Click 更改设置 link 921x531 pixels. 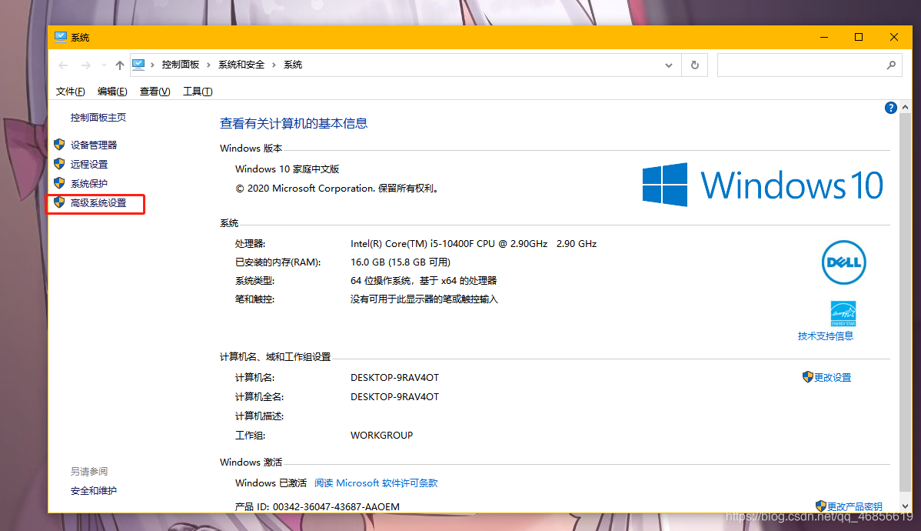(x=833, y=378)
